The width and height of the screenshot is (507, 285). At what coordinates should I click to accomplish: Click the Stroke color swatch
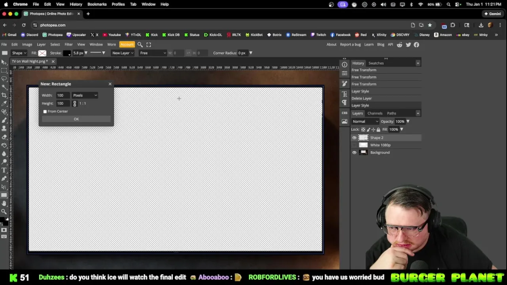[x=67, y=53]
